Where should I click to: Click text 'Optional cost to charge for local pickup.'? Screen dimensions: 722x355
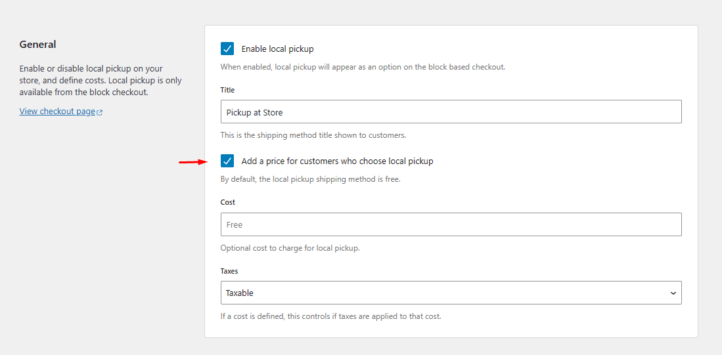click(x=290, y=248)
